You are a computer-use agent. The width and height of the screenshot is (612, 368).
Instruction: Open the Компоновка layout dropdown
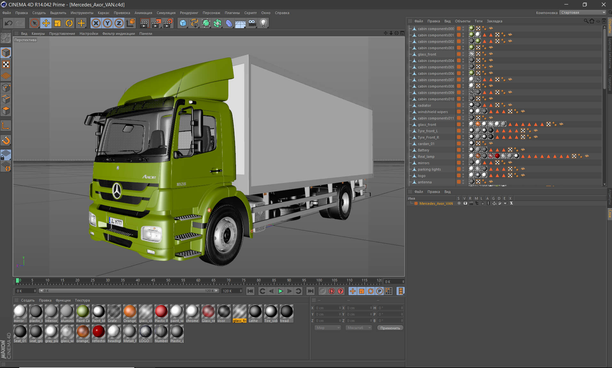[x=583, y=12]
